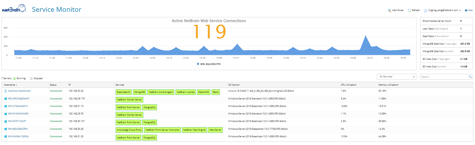Image resolution: width=475 pixels, height=145 pixels.
Task: Open Help question mark icon
Action: (x=466, y=11)
